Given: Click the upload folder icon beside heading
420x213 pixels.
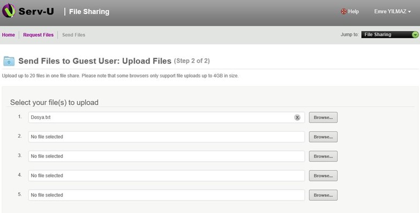Looking at the screenshot, I should (x=9, y=61).
